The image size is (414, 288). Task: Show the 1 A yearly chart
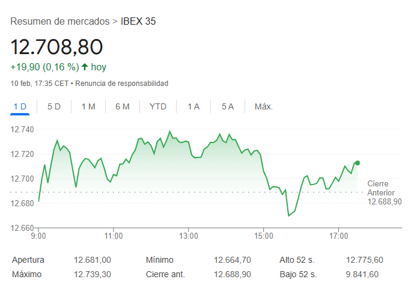tap(193, 106)
